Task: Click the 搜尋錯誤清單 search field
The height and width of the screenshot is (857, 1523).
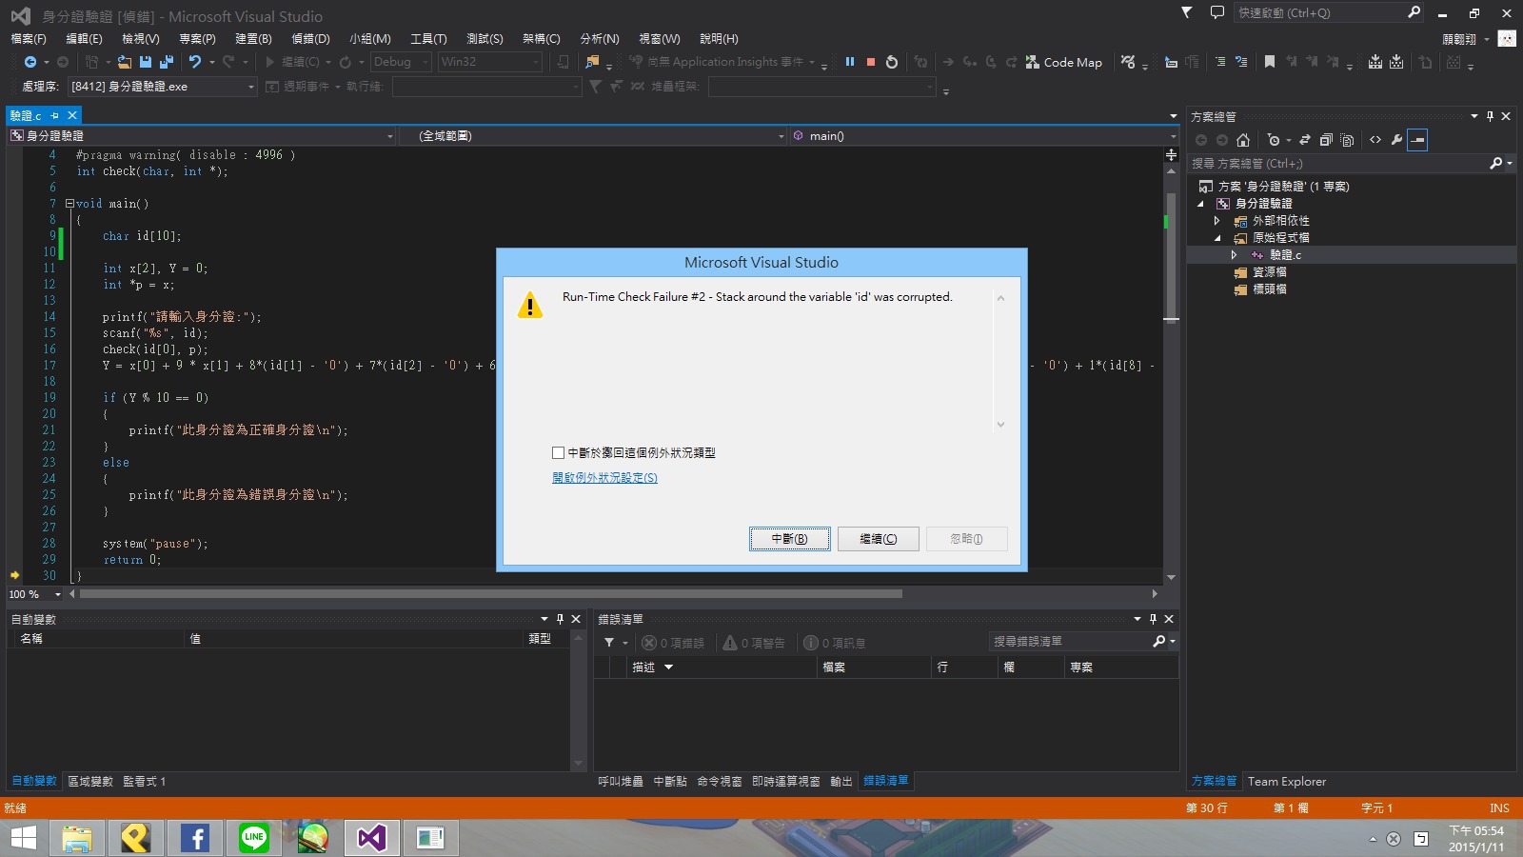Action: coord(1069,642)
